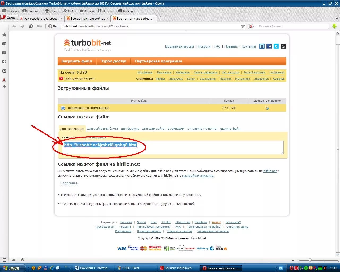The image size is (340, 272).
Task: Open a new tab with plus icon
Action: [160, 18]
